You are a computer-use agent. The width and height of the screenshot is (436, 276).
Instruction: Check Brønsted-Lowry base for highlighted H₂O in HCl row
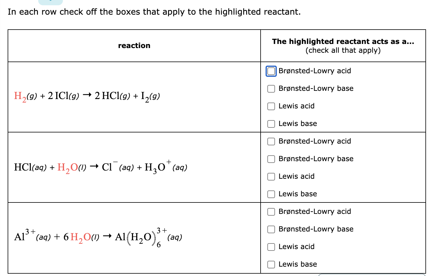(271, 159)
